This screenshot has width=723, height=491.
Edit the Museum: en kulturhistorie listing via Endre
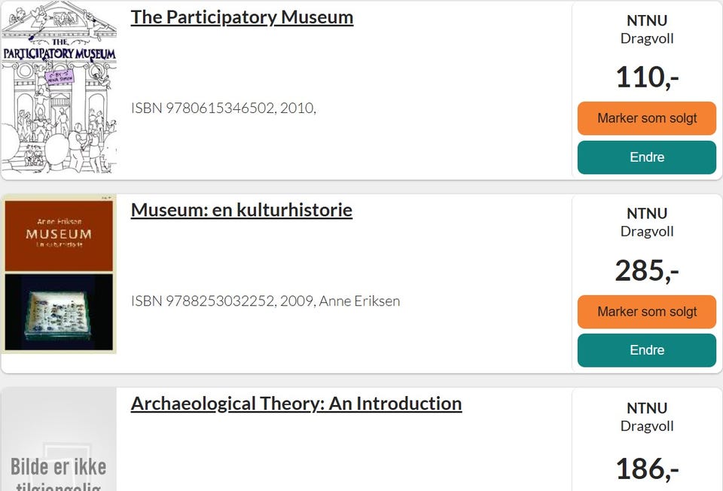point(646,350)
